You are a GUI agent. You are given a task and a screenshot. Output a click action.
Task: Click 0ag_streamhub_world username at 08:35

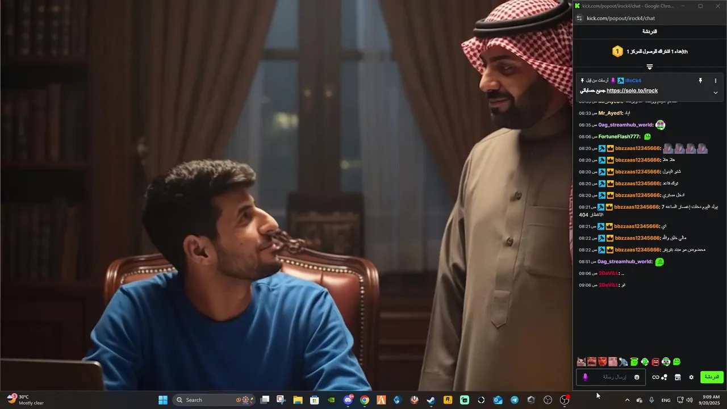coord(625,125)
